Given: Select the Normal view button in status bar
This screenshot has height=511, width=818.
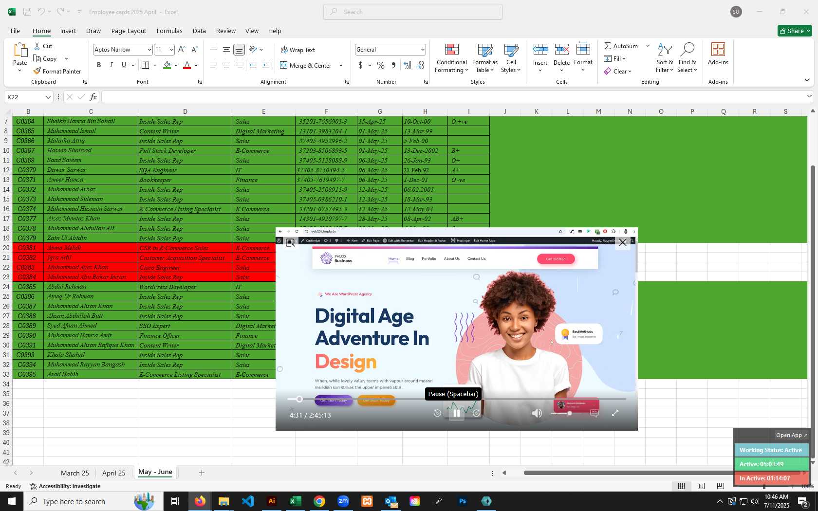Looking at the screenshot, I should [x=682, y=486].
